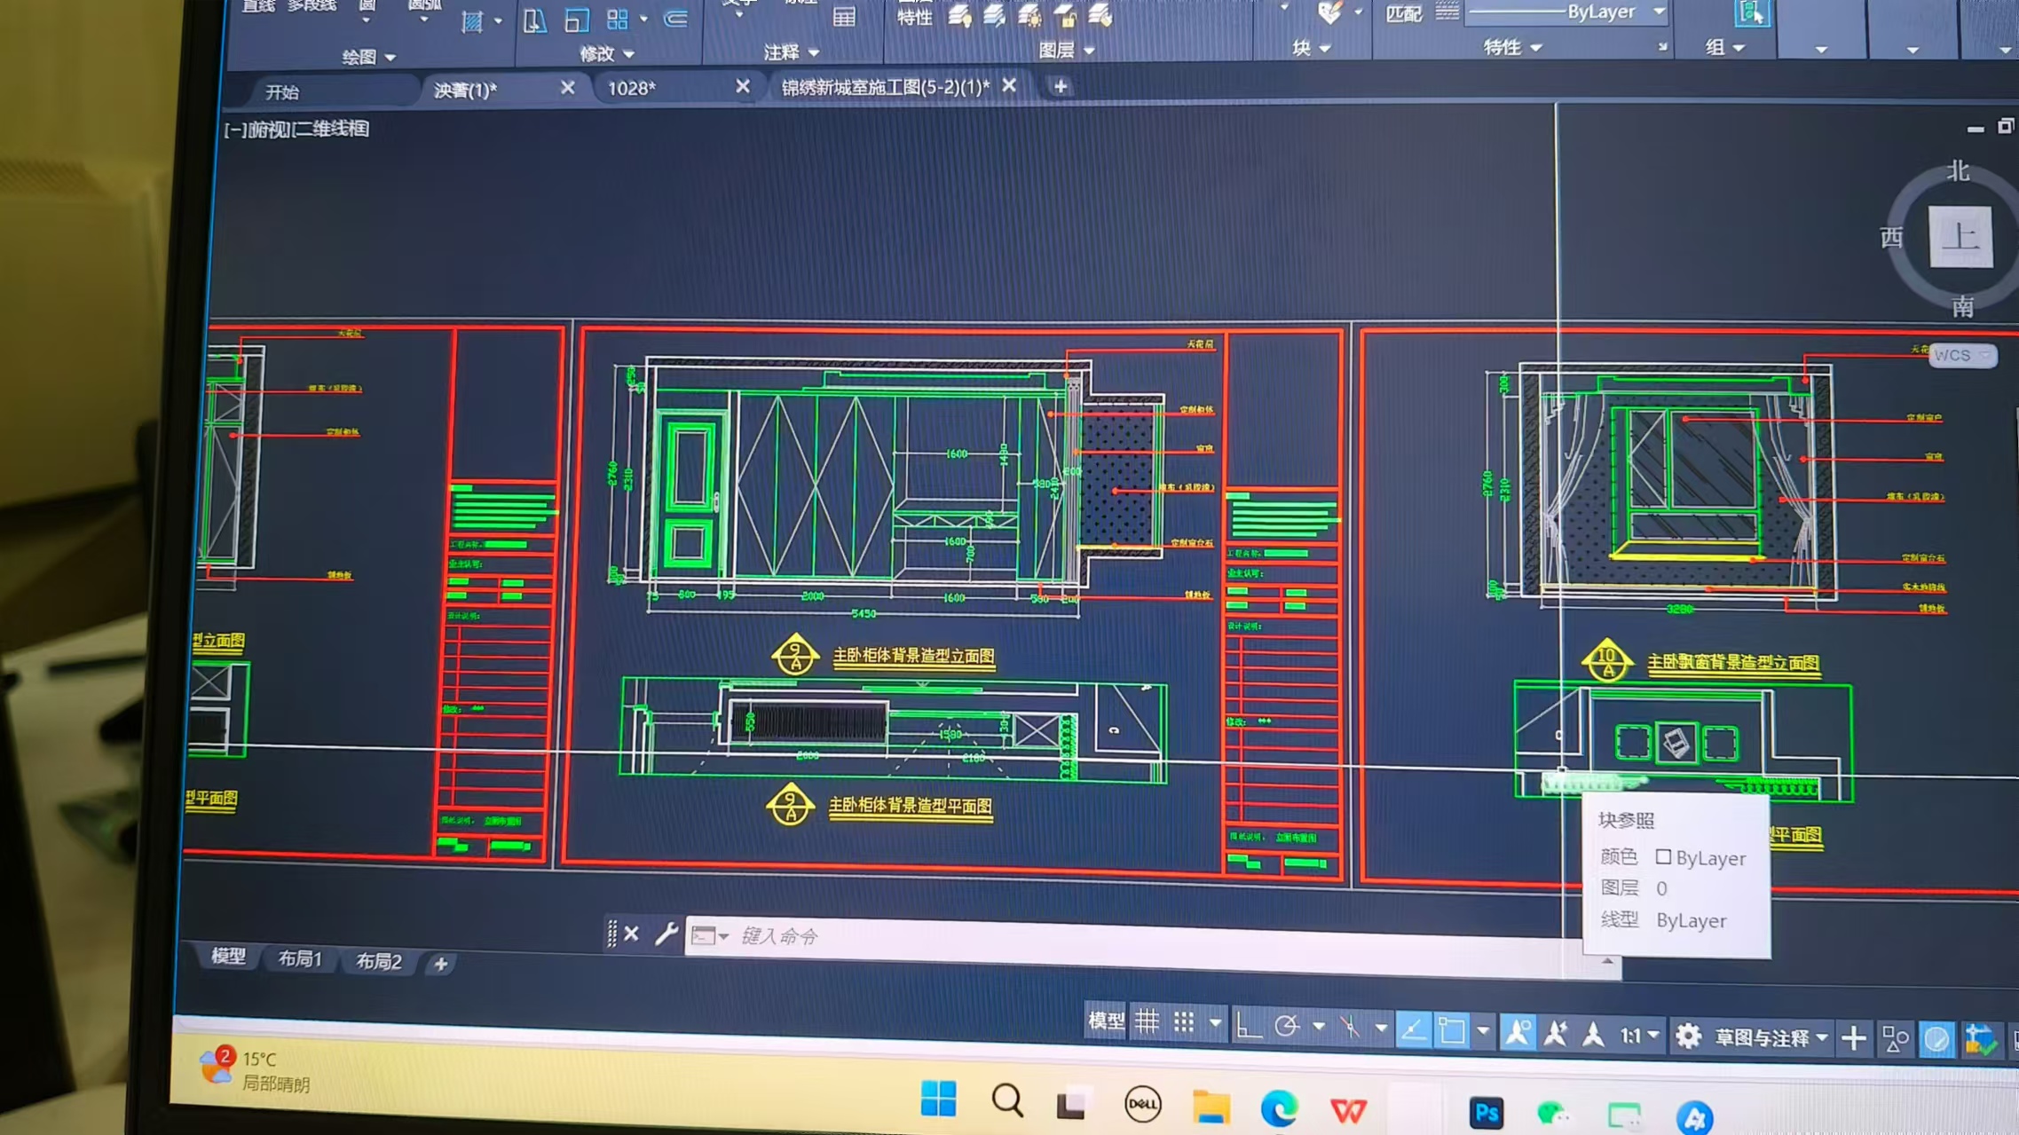This screenshot has height=1135, width=2019.
Task: Click the ViewCube 上 top face
Action: coord(1960,237)
